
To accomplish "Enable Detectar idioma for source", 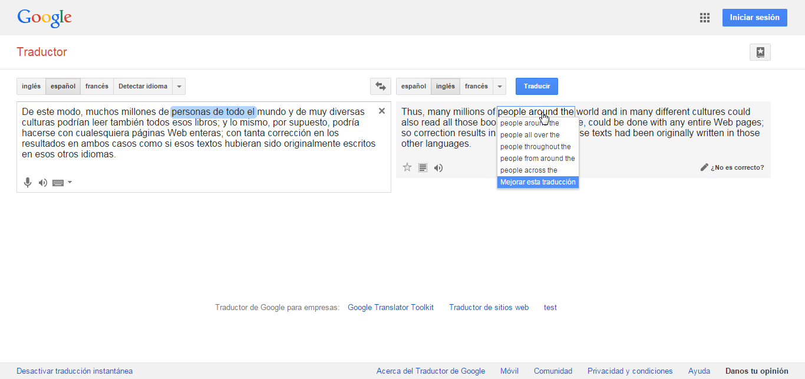I will [x=143, y=86].
